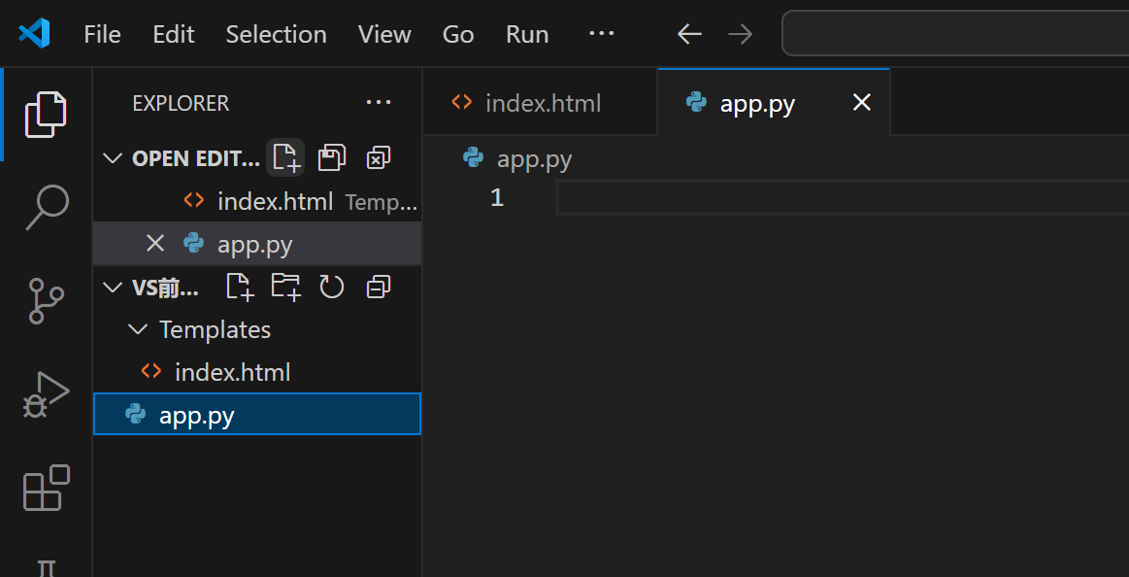Image resolution: width=1129 pixels, height=577 pixels.
Task: Close the app.py editor tab
Action: pyautogui.click(x=862, y=103)
